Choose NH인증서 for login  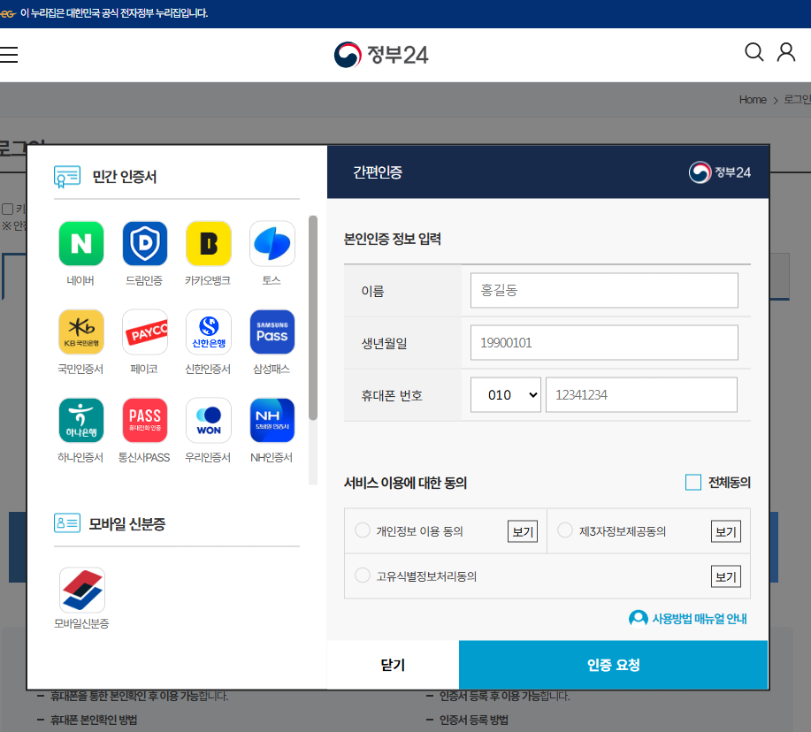[272, 420]
